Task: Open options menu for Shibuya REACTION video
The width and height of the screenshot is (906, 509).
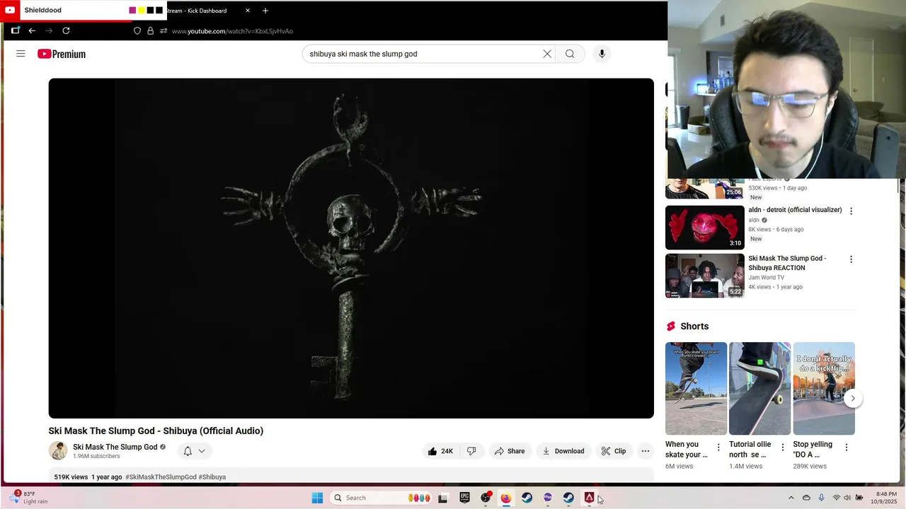Action: coord(851,259)
